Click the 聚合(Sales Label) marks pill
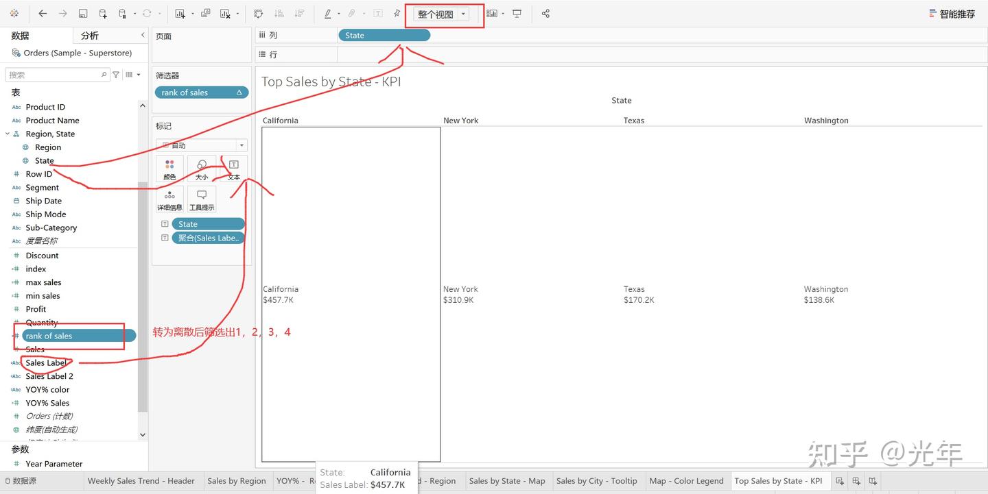 [208, 238]
